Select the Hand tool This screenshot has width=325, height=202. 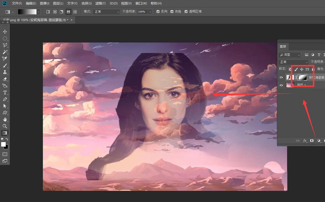click(x=5, y=120)
